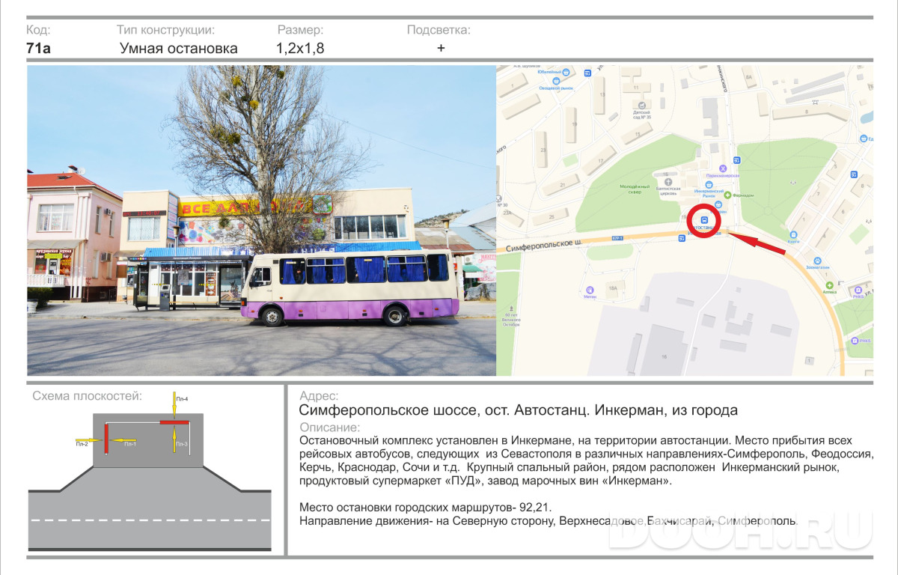Image resolution: width=898 pixels, height=575 pixels.
Task: Click the line starting Остановочный комплекс установлен
Action: pos(575,441)
